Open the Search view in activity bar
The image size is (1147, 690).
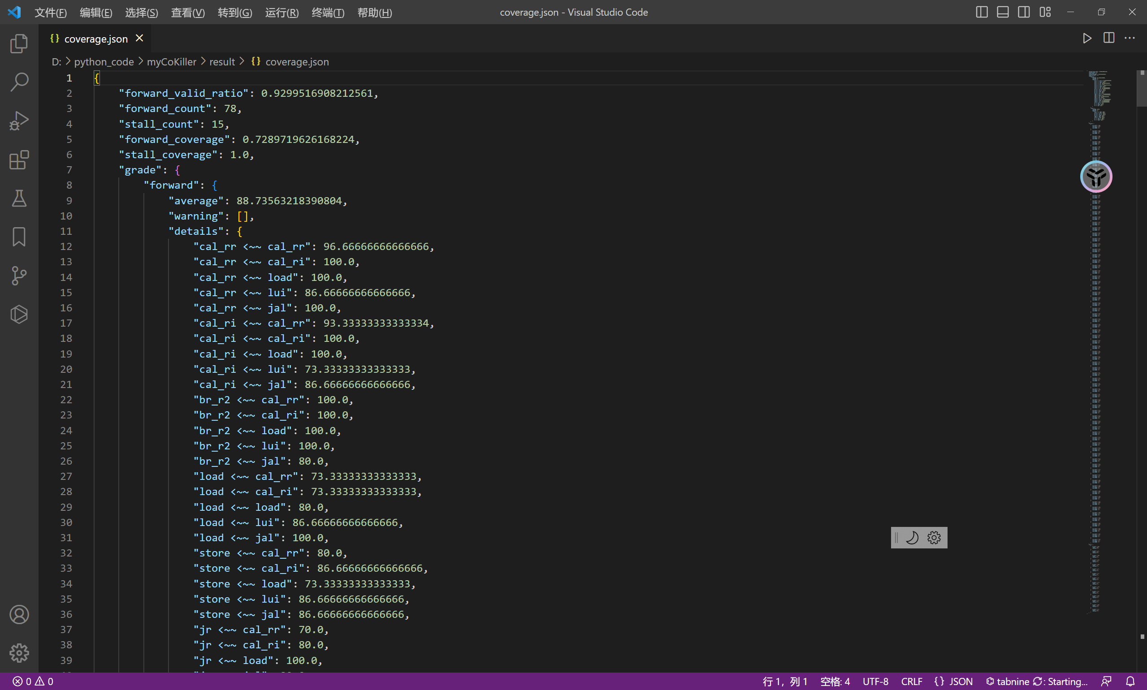[x=19, y=82]
